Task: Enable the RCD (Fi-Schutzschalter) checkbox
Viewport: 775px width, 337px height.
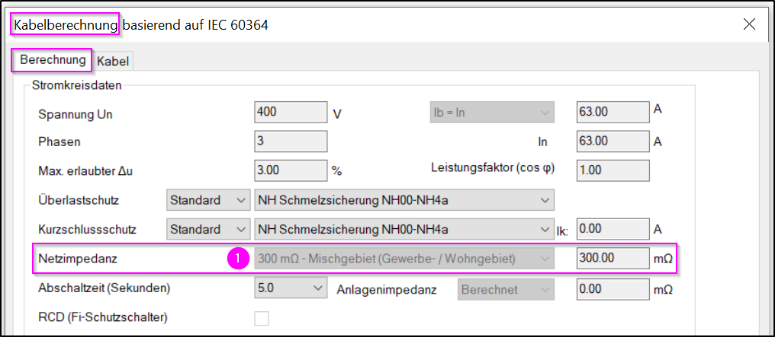Action: point(262,318)
